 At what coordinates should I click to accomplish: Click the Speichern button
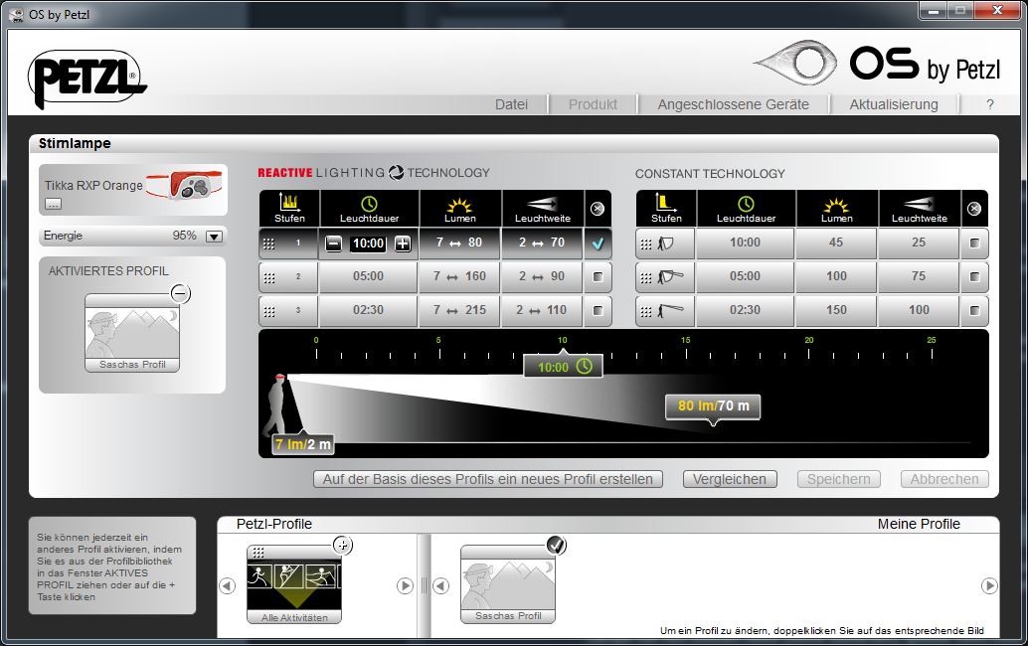pos(838,480)
